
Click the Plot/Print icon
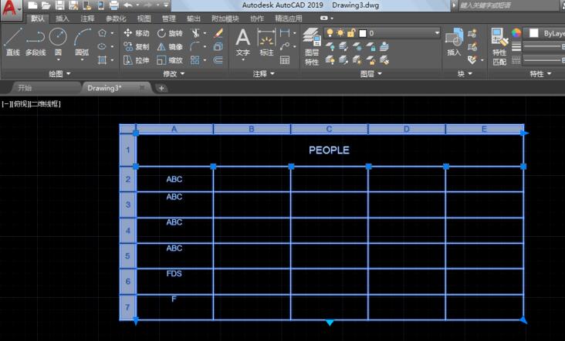point(114,5)
